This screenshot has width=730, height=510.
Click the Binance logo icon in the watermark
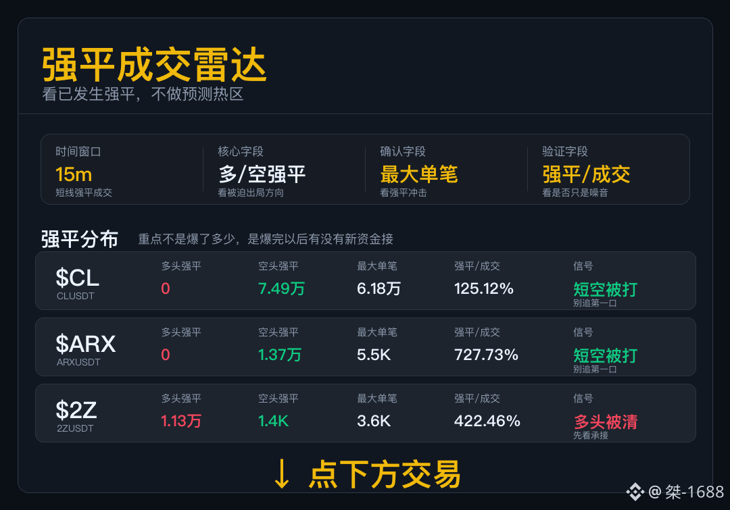635,492
